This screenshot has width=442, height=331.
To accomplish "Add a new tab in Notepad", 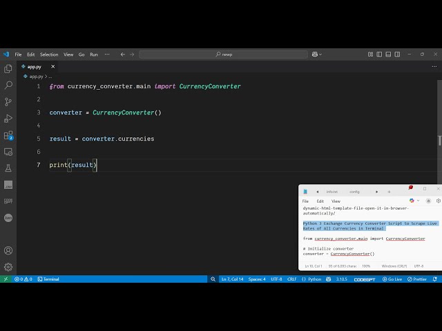I will (x=389, y=192).
